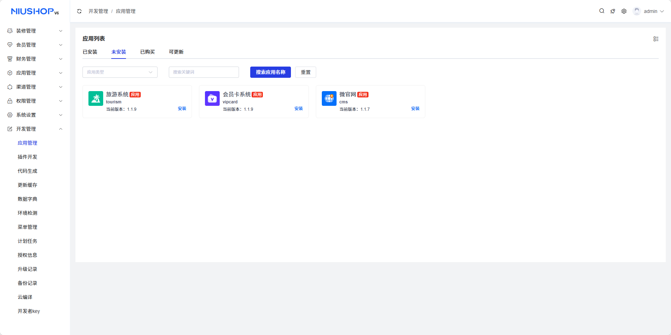Image resolution: width=671 pixels, height=335 pixels.
Task: Click the 会员管理 sidebar icon
Action: [x=10, y=45]
